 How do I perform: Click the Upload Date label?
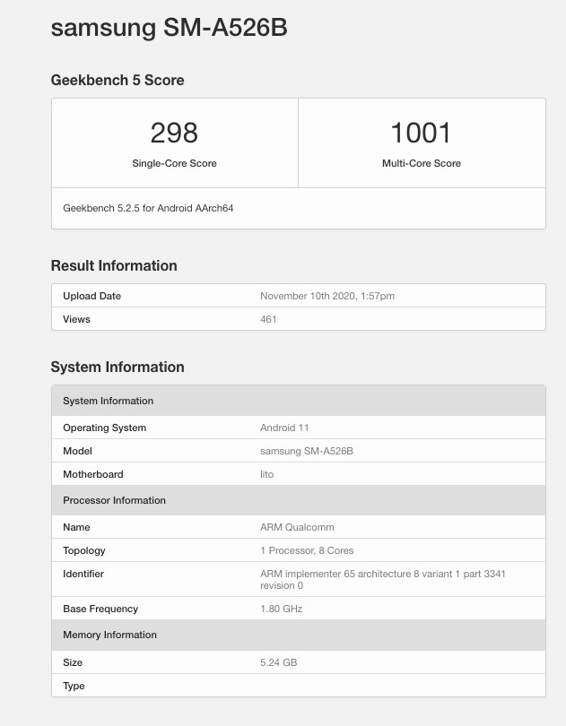click(91, 296)
